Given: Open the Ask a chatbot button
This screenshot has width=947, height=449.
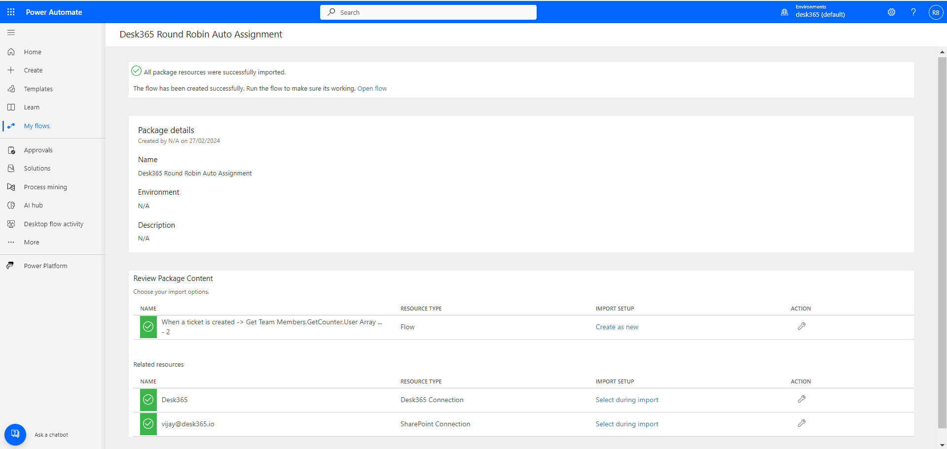Looking at the screenshot, I should 15,434.
